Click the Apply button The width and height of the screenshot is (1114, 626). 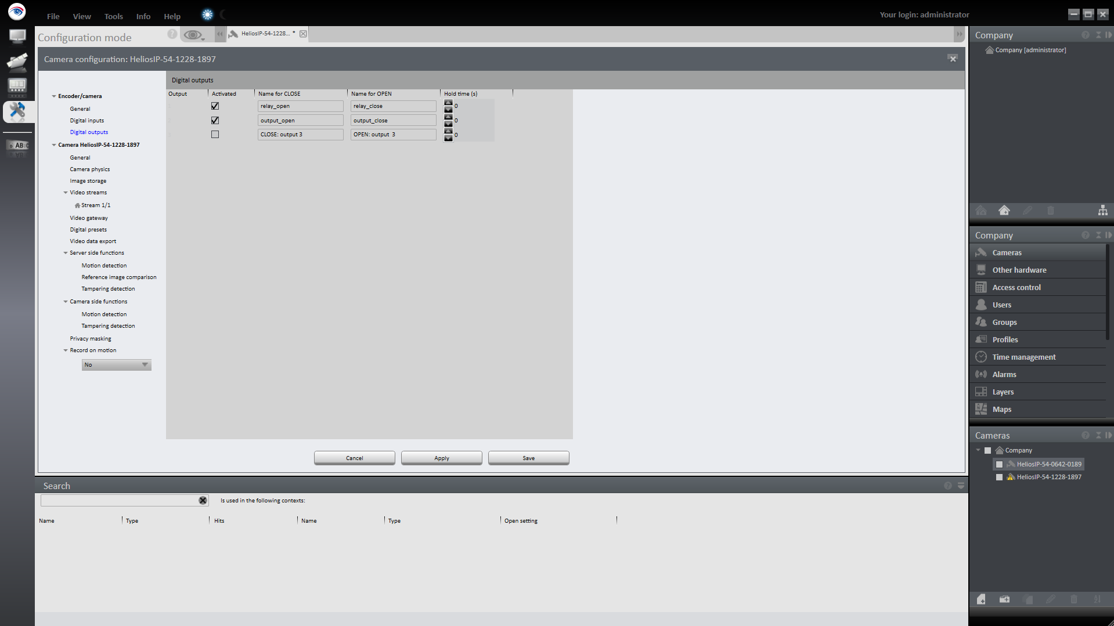[x=441, y=458]
